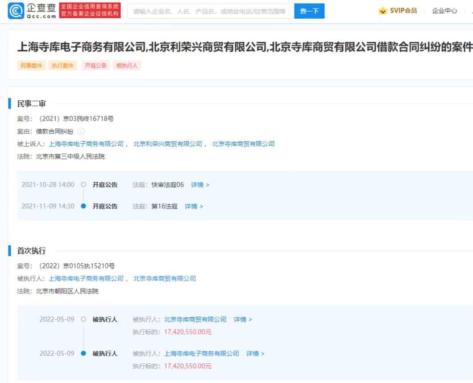The height and width of the screenshot is (383, 473).
Task: Click court name 北京市朝阳区人民法院
Action: pos(67,291)
